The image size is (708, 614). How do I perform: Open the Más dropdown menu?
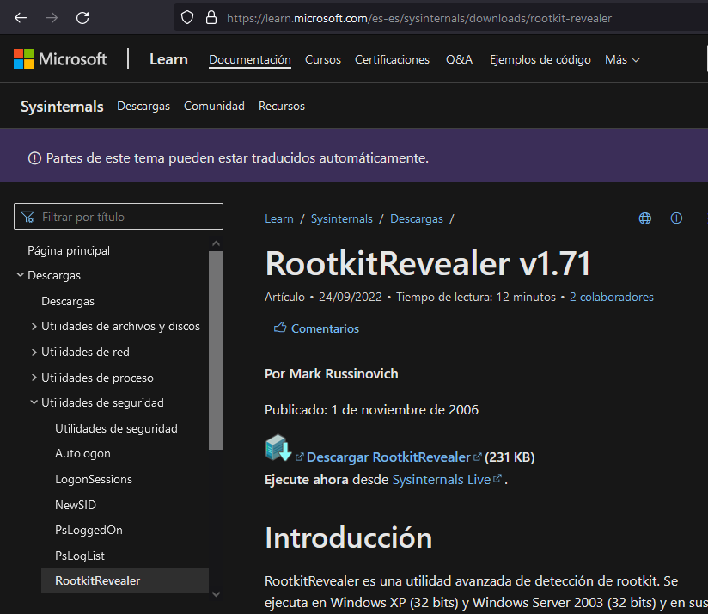pos(623,59)
